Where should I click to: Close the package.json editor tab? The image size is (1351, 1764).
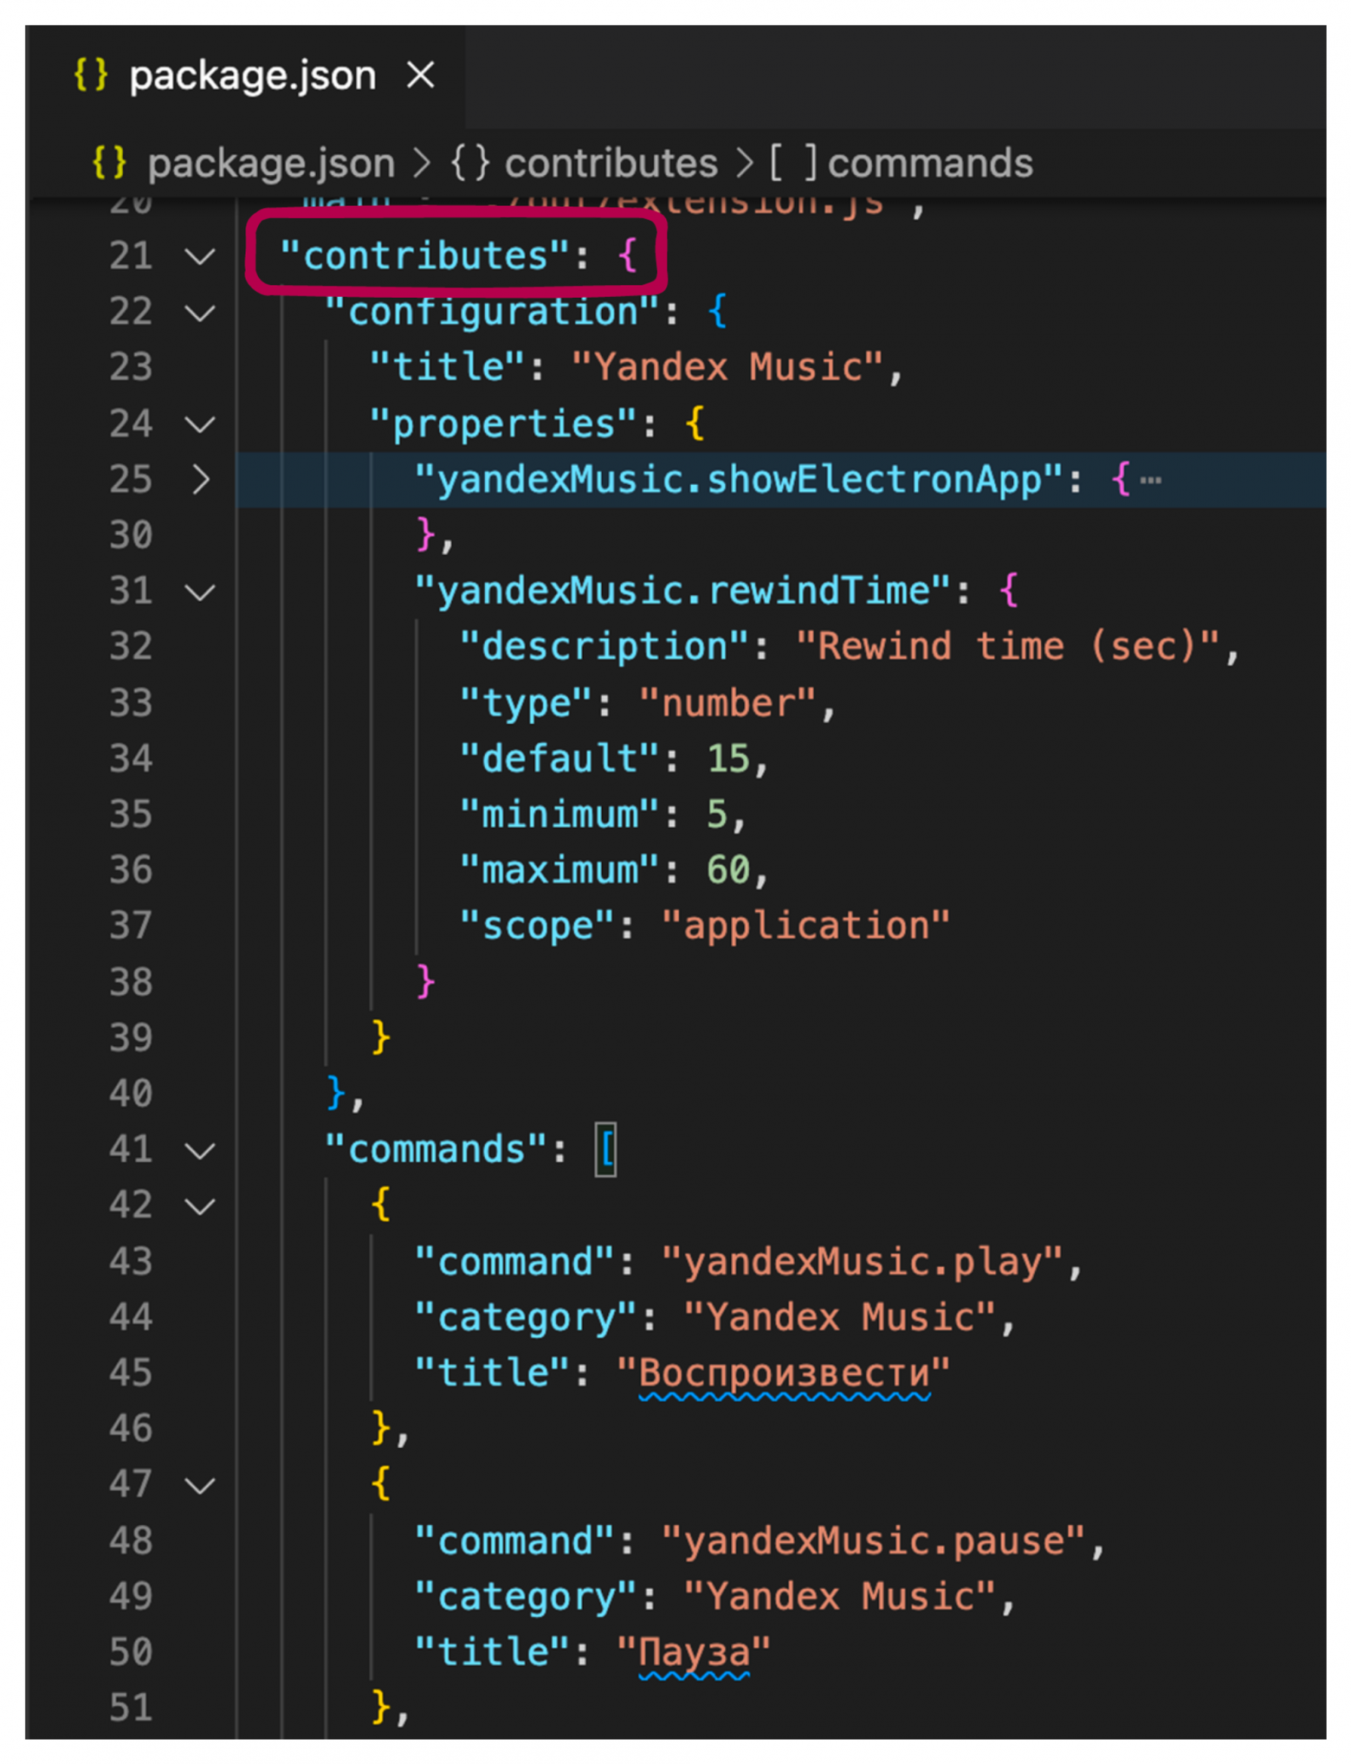[x=420, y=75]
